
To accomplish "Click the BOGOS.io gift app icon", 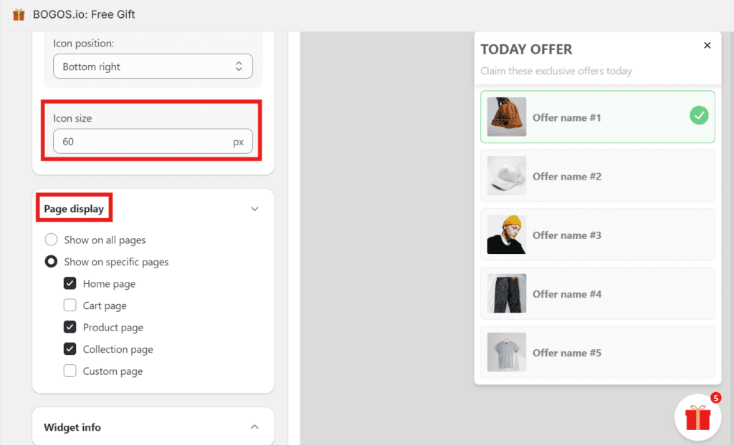I will (x=19, y=14).
